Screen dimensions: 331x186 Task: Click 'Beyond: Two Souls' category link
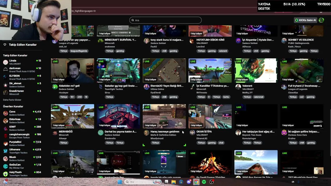pos(252,135)
